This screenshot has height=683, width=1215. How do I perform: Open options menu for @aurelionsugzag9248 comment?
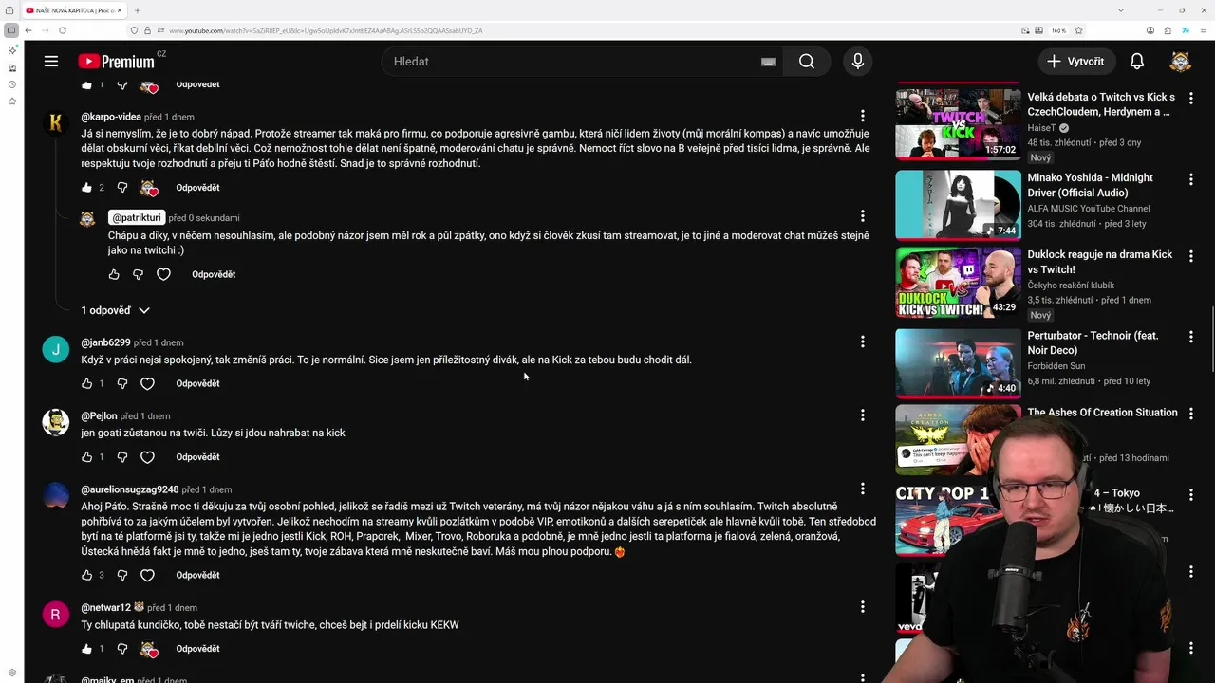863,489
